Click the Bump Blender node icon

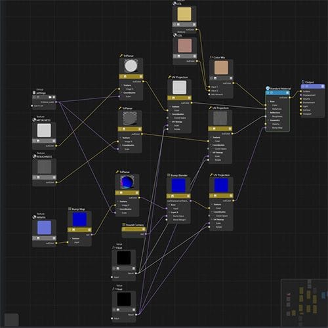point(169,175)
